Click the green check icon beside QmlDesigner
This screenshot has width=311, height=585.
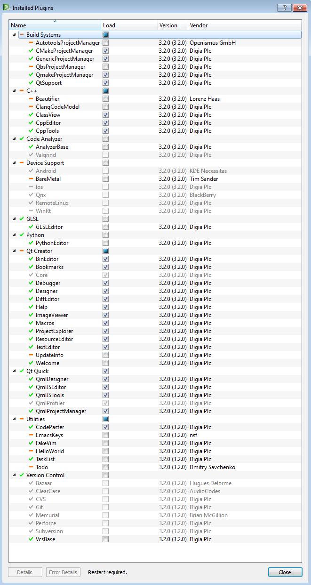31,379
